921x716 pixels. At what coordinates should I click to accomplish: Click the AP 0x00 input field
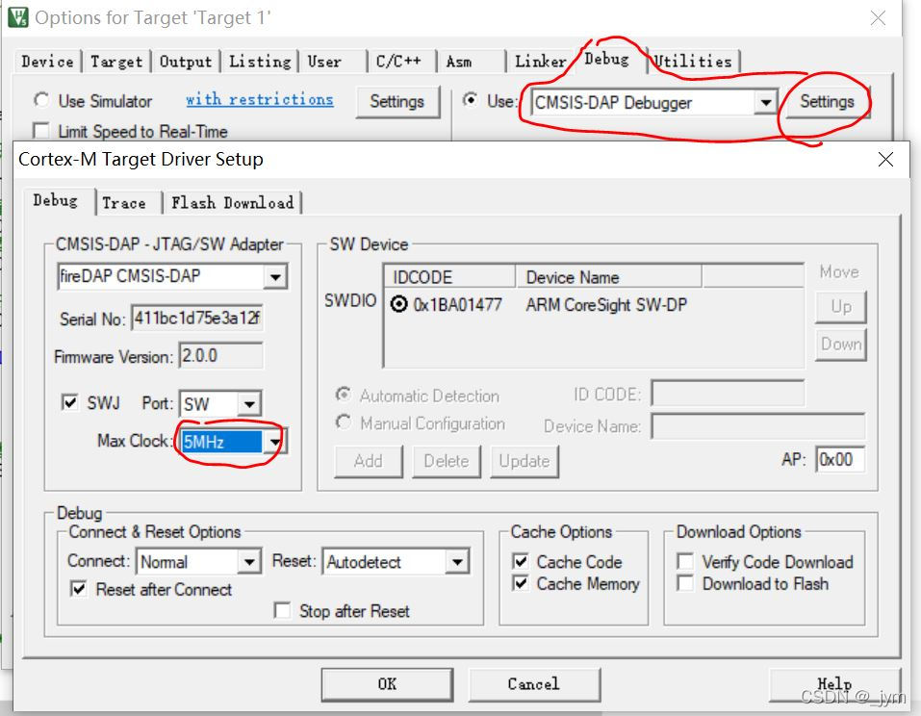pos(840,459)
